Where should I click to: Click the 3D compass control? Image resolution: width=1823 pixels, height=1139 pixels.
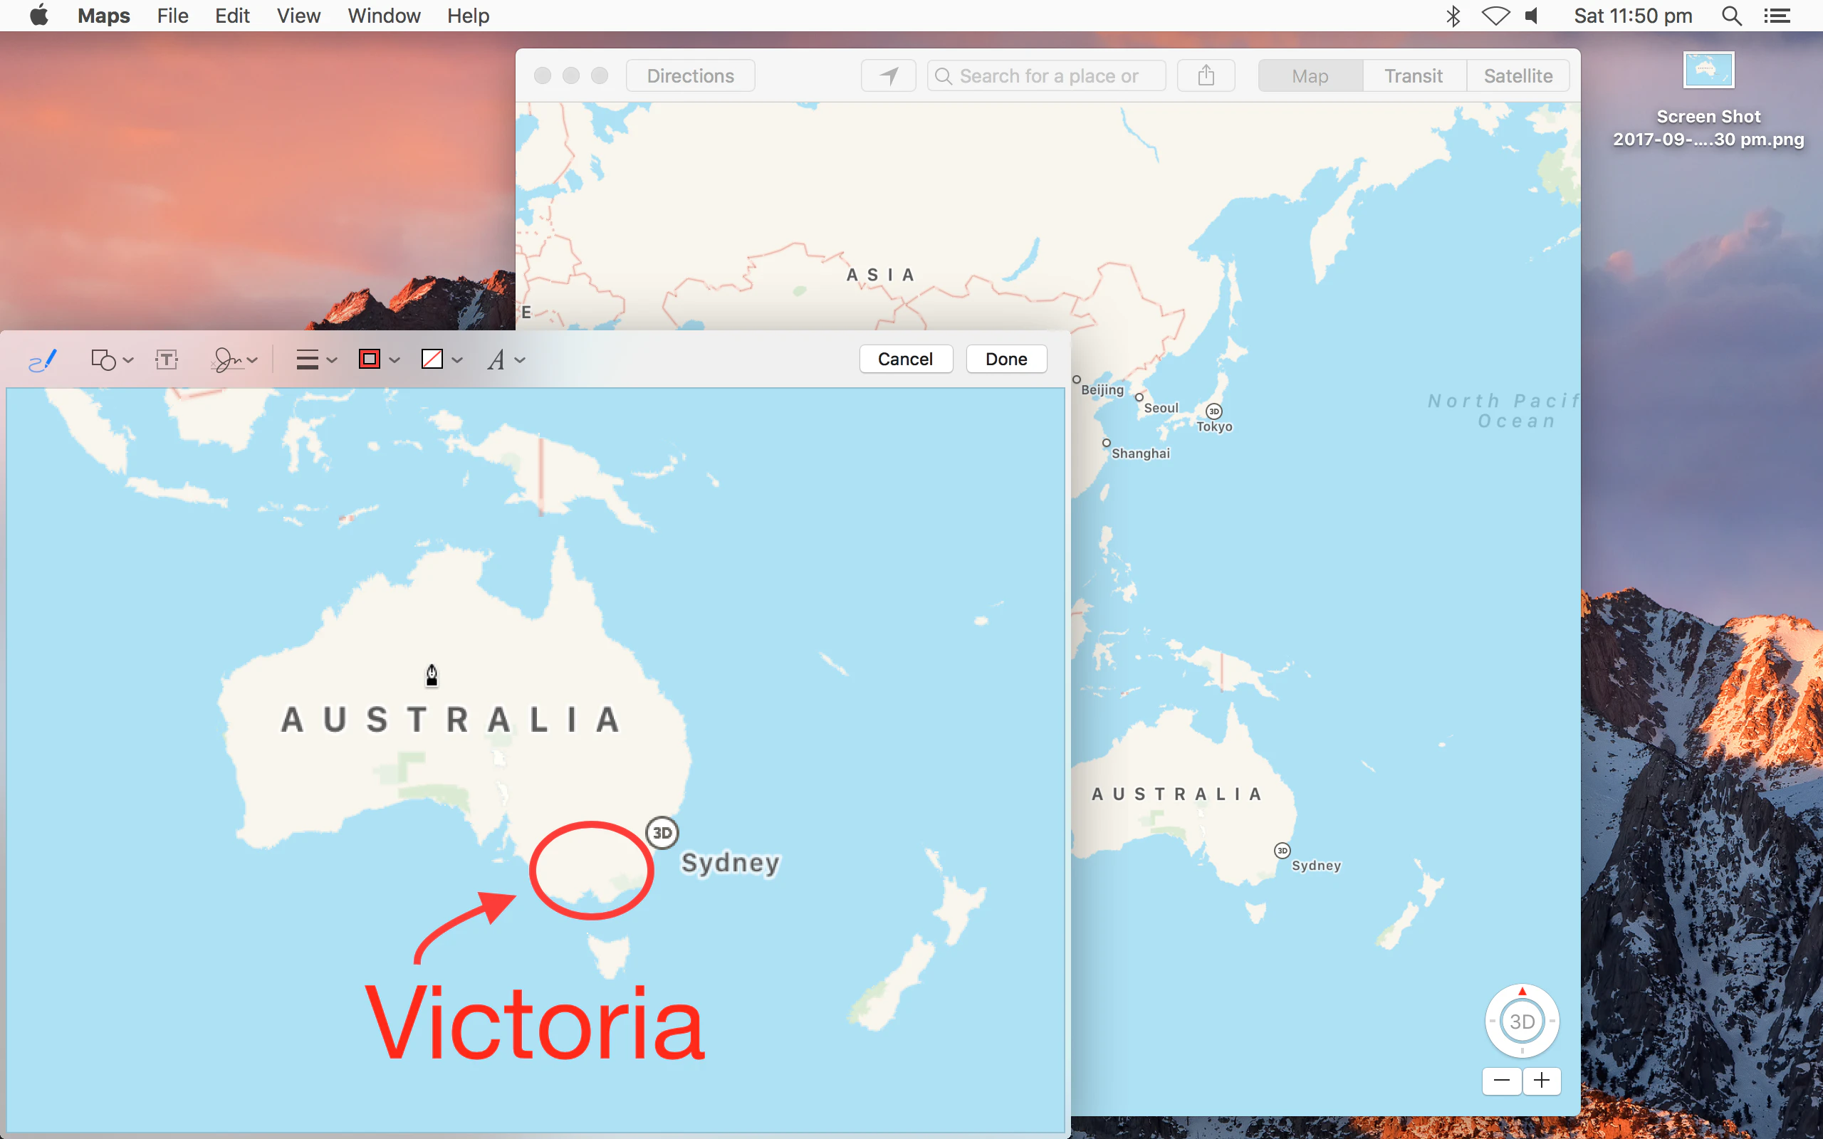coord(1522,1022)
